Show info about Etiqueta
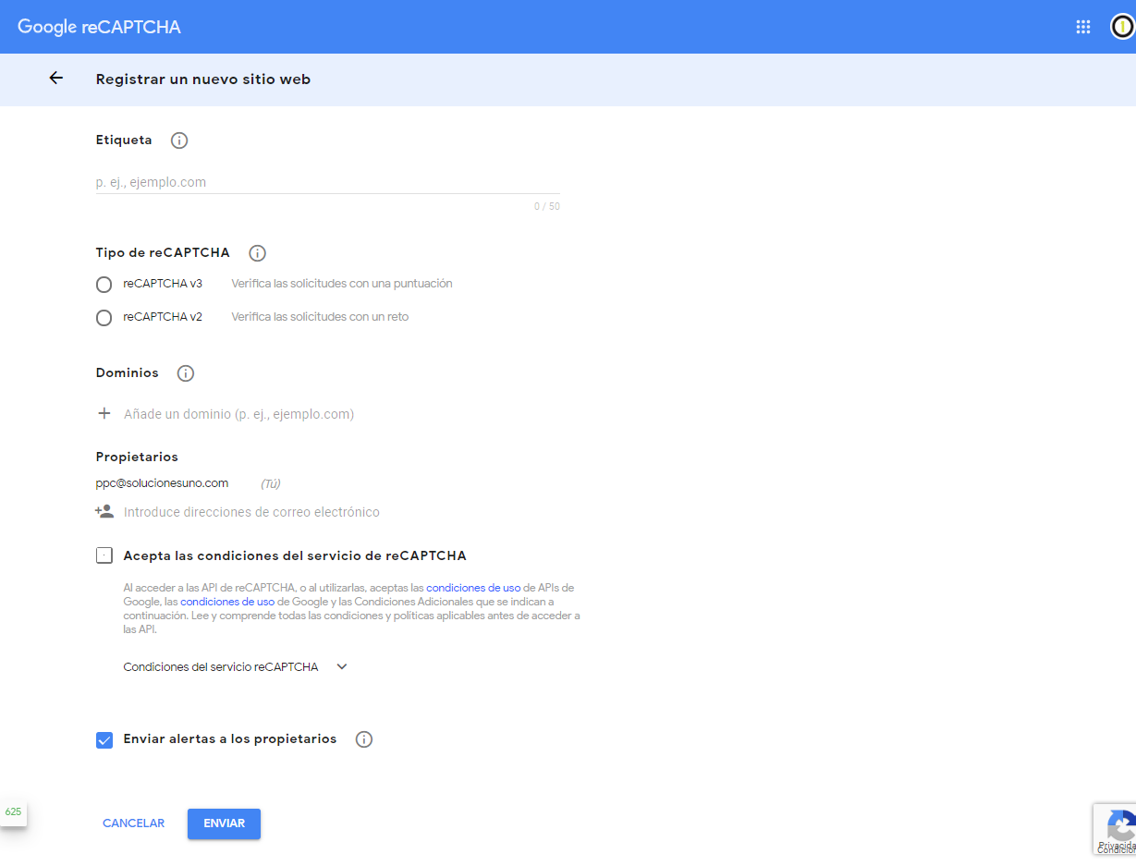Screen dimensions: 1136x866 click(x=179, y=140)
